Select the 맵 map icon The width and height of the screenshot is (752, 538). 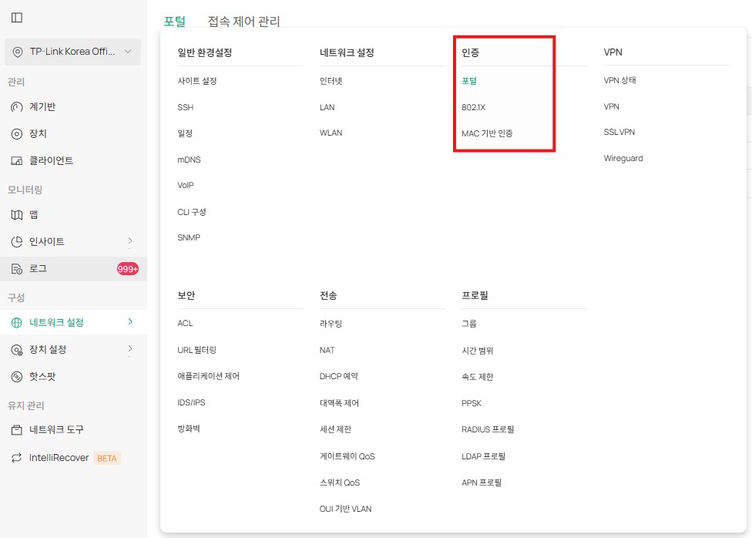click(17, 214)
